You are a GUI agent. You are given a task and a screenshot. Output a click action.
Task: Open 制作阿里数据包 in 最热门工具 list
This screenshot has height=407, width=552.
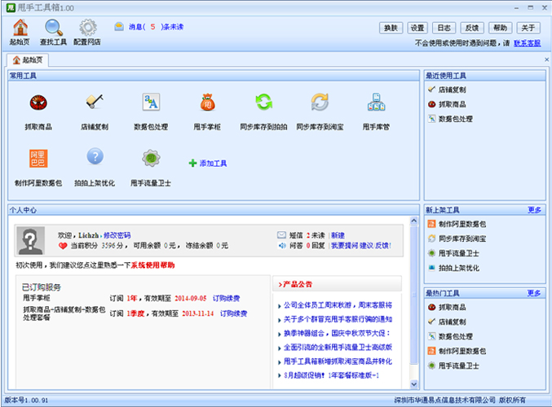(x=461, y=351)
